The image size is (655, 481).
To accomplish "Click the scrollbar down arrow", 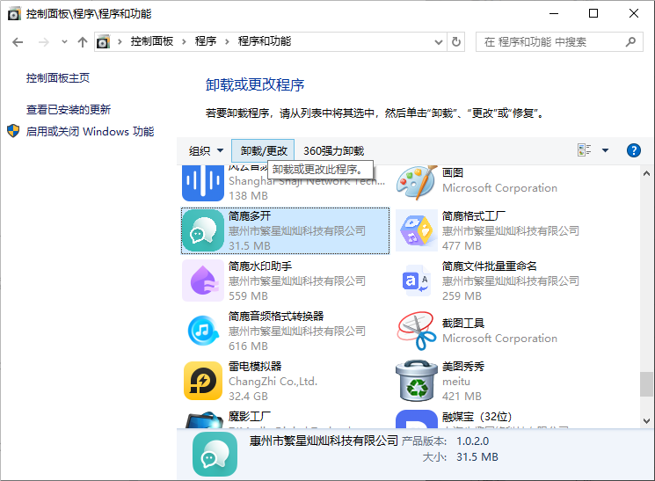I will click(646, 421).
